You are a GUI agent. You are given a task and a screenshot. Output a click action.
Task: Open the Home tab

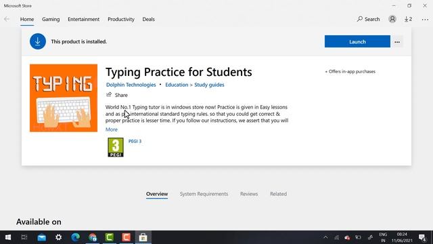(x=27, y=19)
